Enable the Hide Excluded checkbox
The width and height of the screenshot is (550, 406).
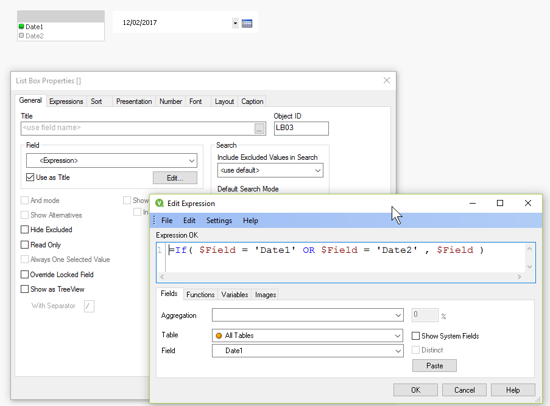coord(25,230)
